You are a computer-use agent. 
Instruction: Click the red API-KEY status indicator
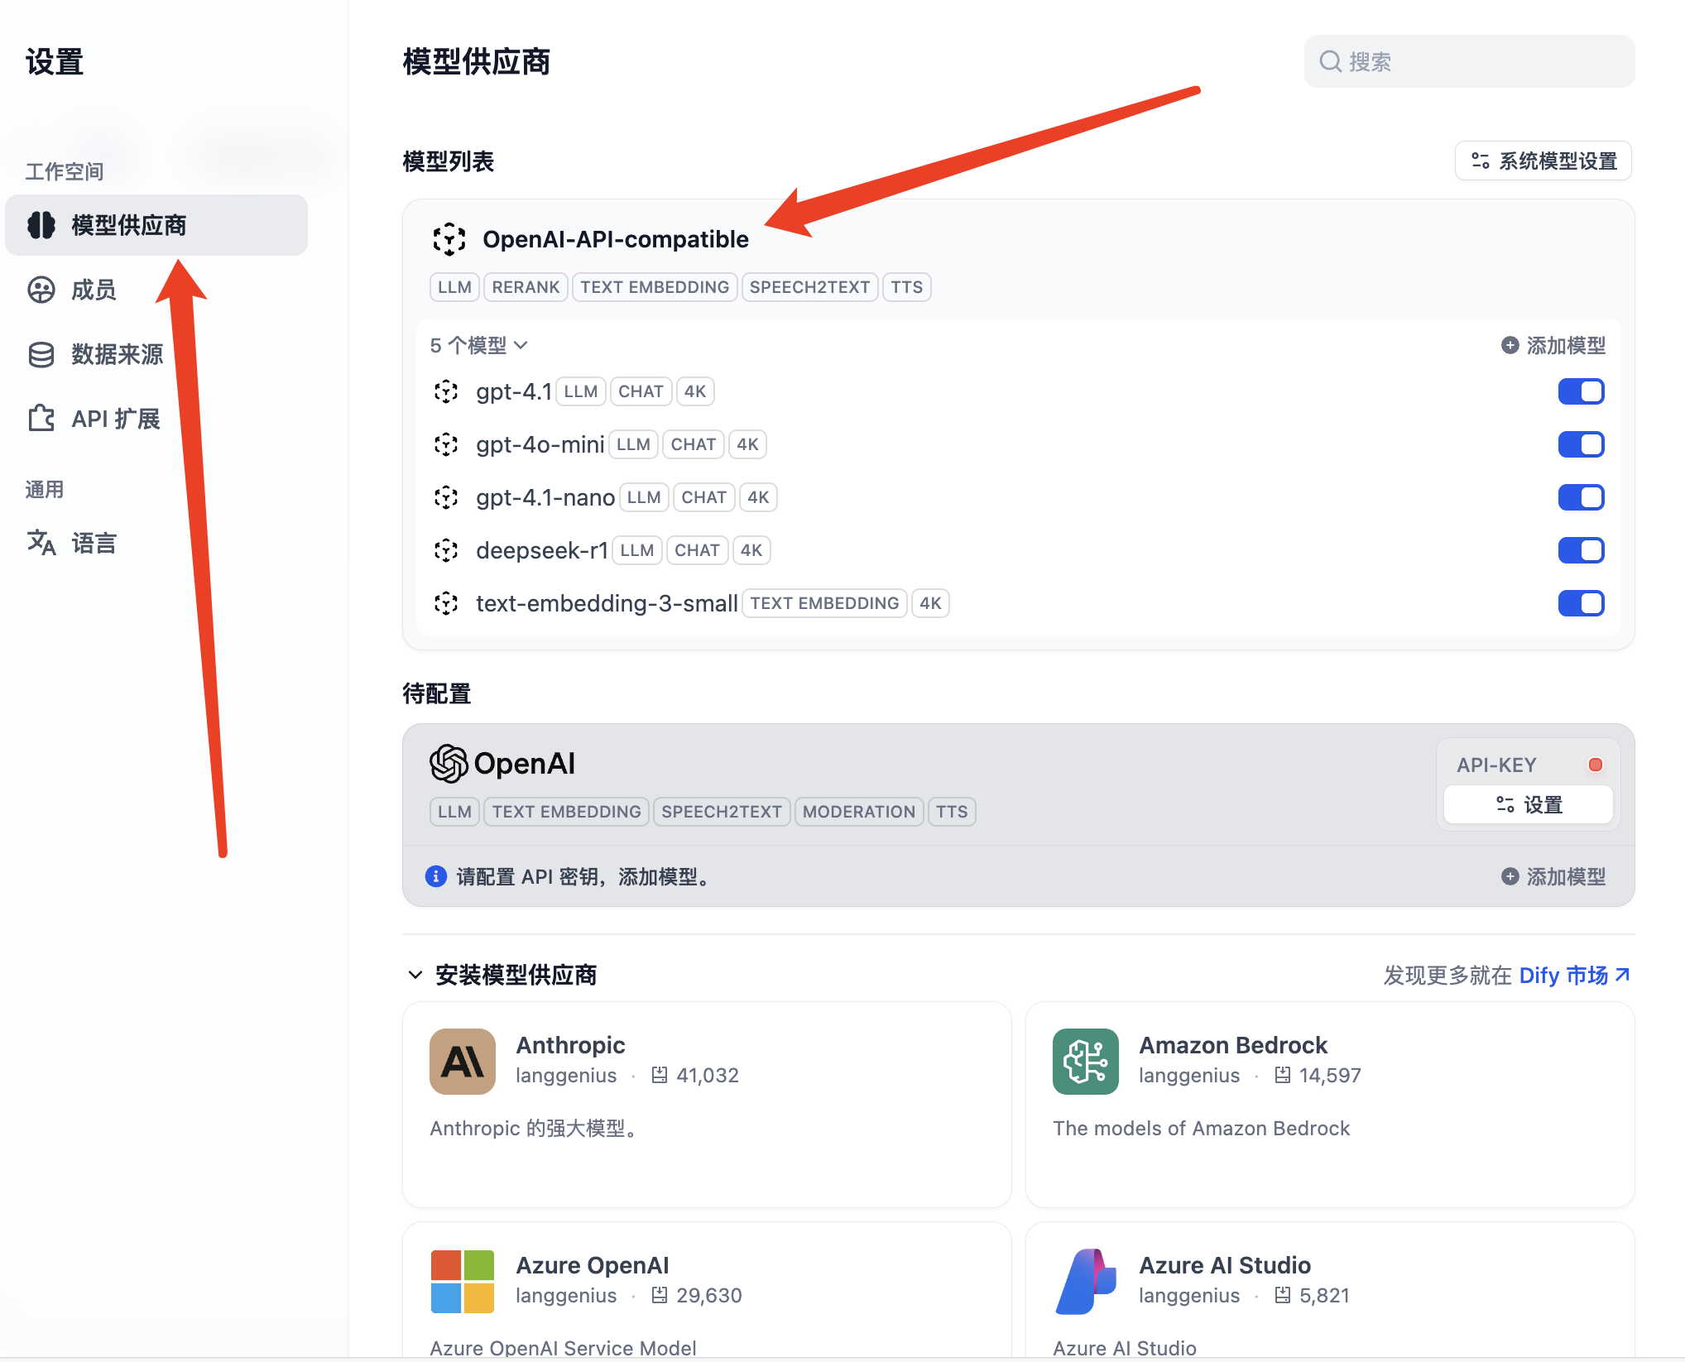pyautogui.click(x=1596, y=765)
